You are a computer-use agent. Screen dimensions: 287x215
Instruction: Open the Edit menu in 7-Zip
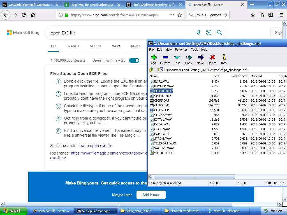[159, 50]
